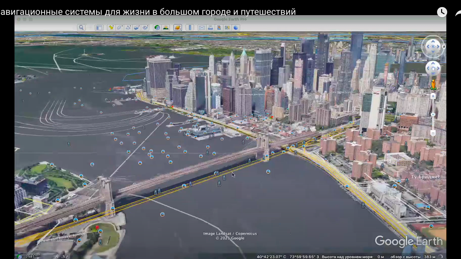
Task: Add a new placemark with the pin tool
Action: tap(111, 28)
